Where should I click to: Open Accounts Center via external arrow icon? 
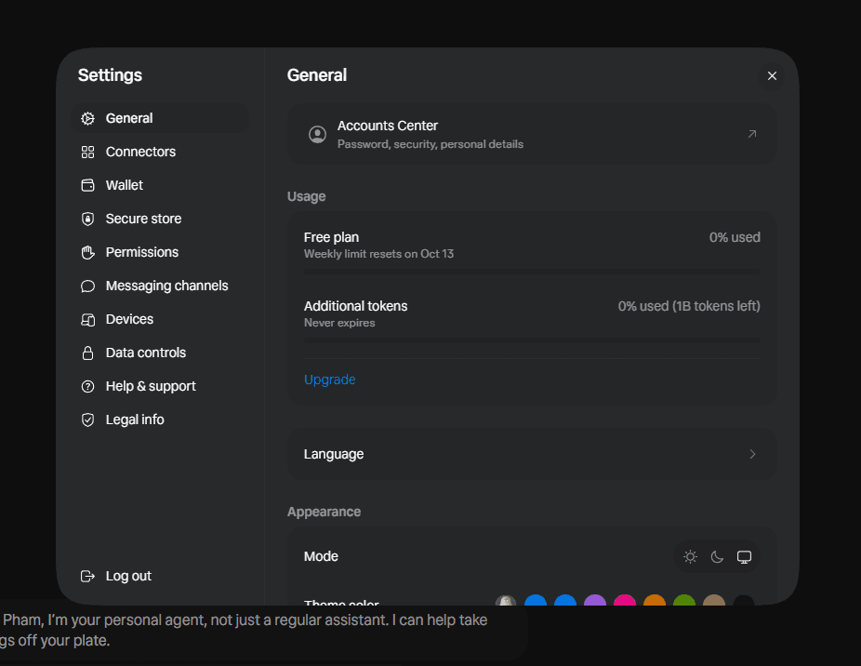click(752, 134)
